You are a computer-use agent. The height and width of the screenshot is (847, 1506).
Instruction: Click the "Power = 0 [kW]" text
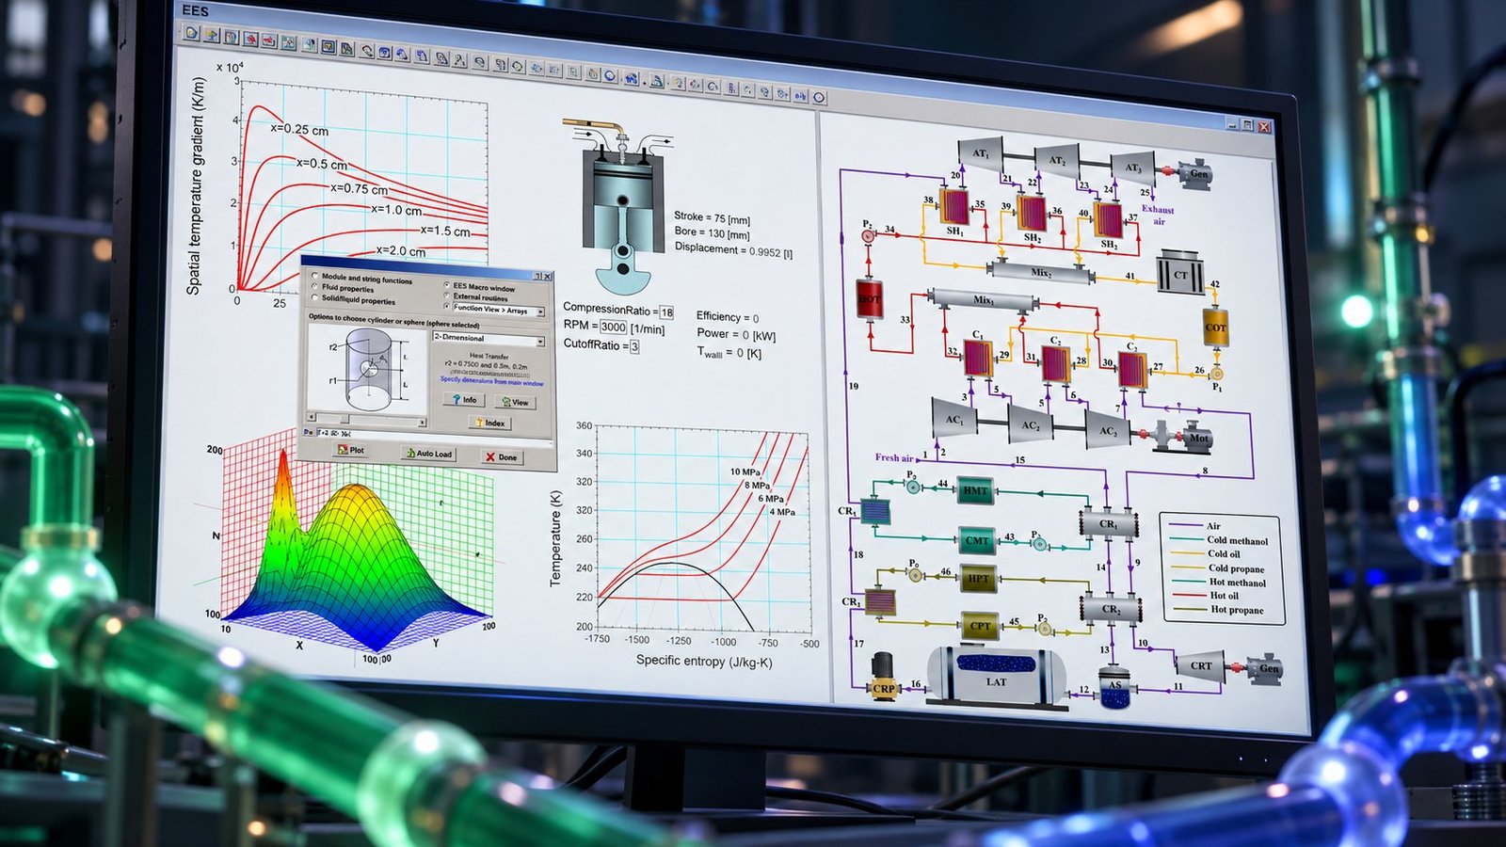click(736, 334)
